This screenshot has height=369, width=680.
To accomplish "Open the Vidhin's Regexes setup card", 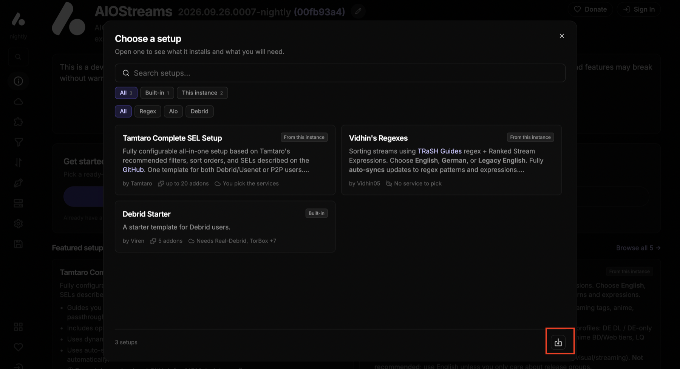I will pyautogui.click(x=451, y=160).
